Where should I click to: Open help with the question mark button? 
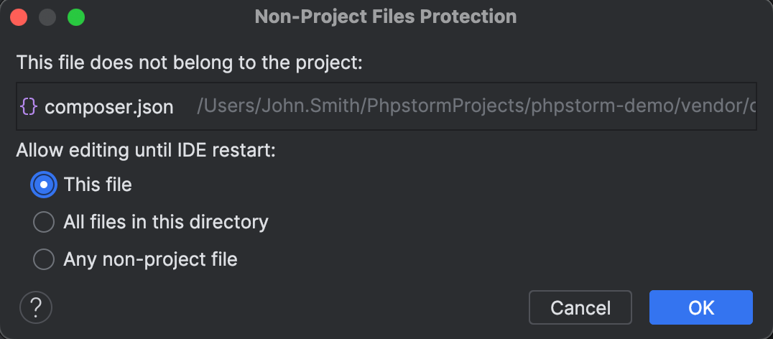36,307
